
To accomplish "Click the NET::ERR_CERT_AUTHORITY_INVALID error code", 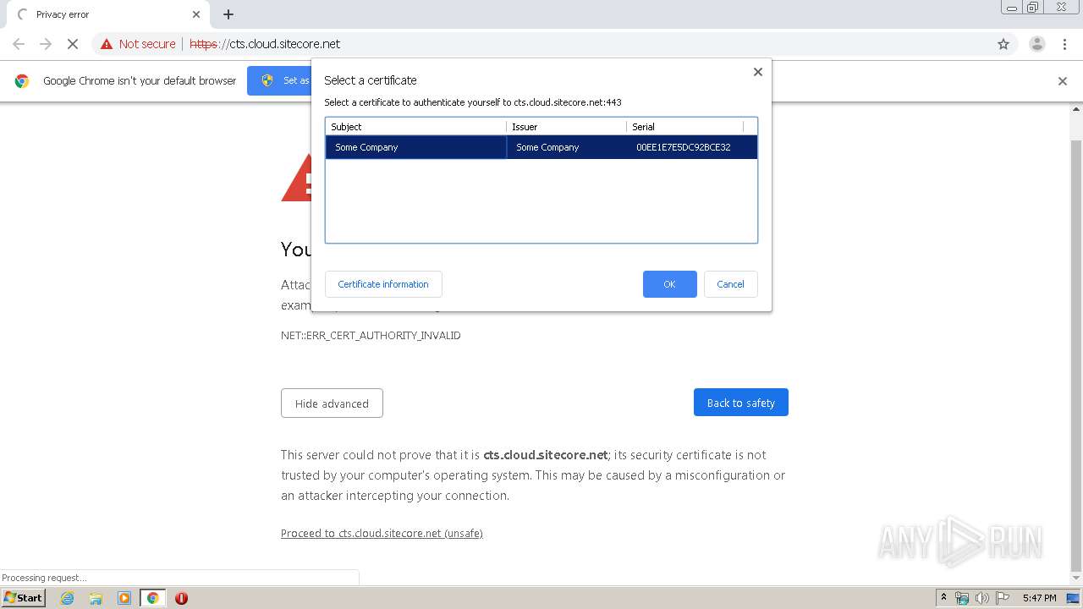I will [x=371, y=336].
